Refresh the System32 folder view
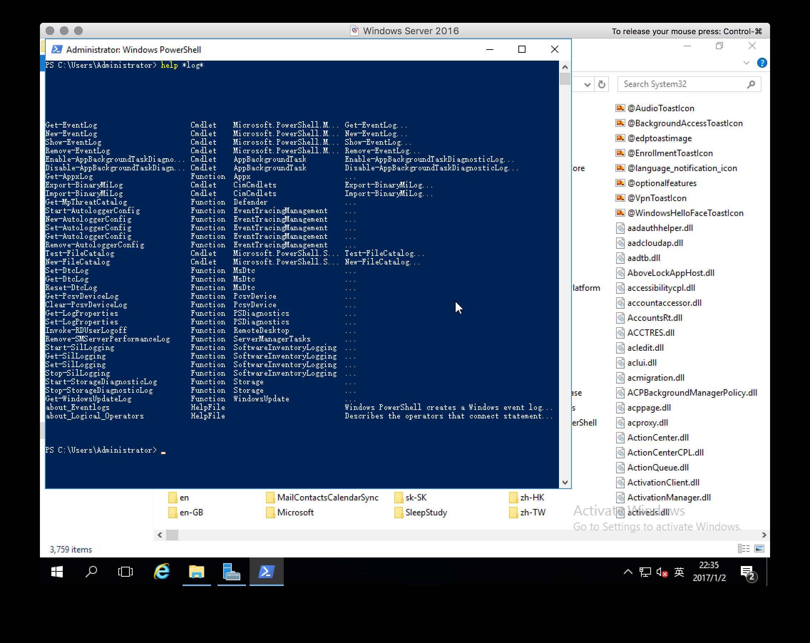Image resolution: width=810 pixels, height=643 pixels. point(601,84)
